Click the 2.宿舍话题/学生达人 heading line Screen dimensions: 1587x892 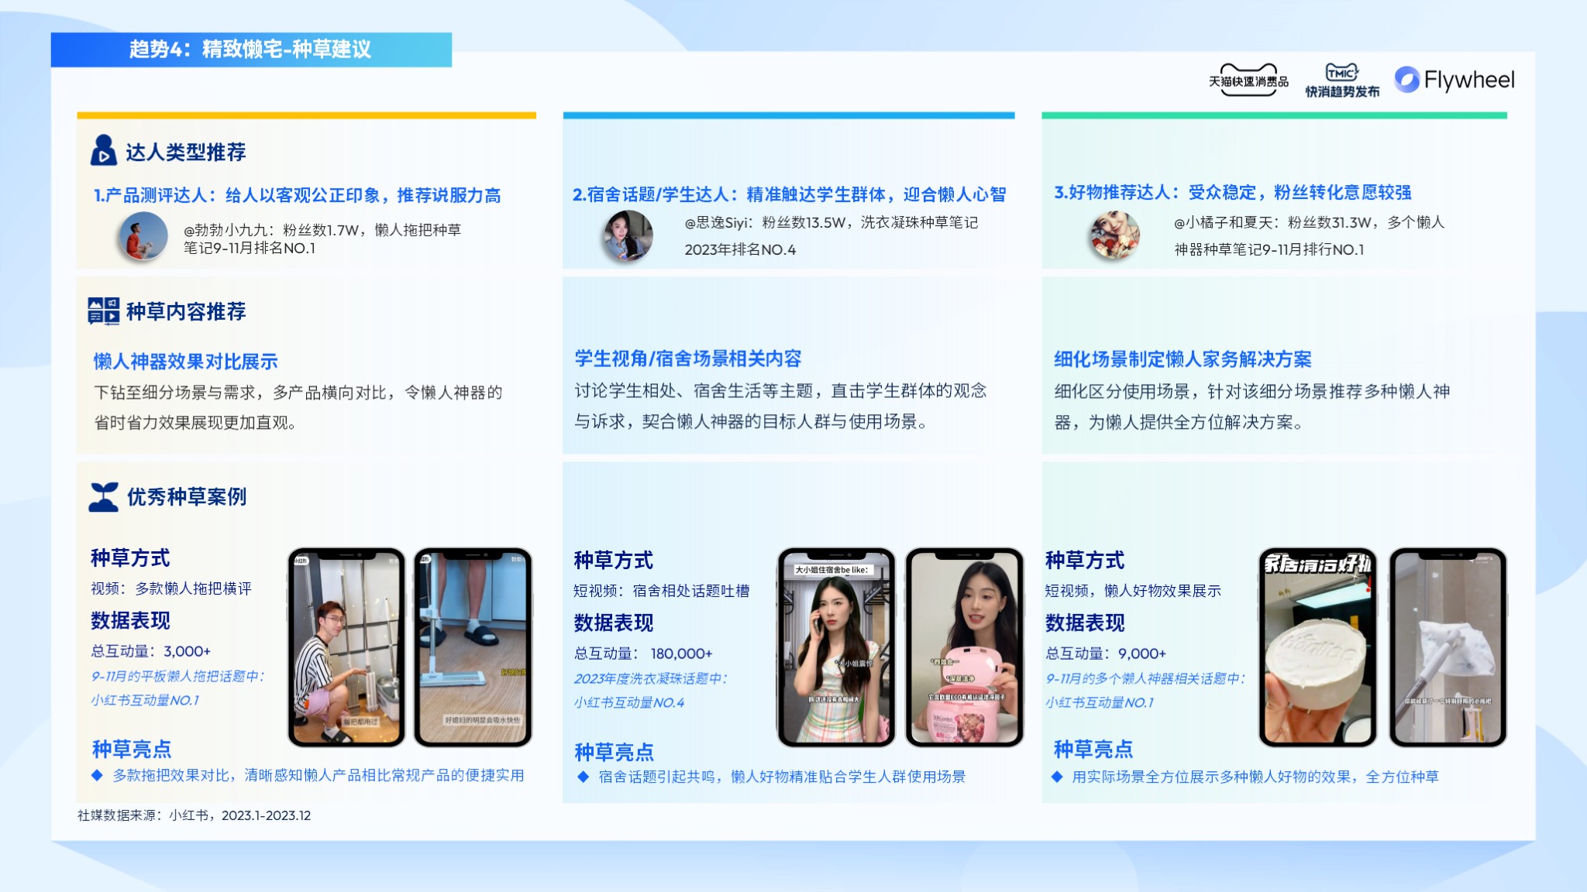click(789, 194)
